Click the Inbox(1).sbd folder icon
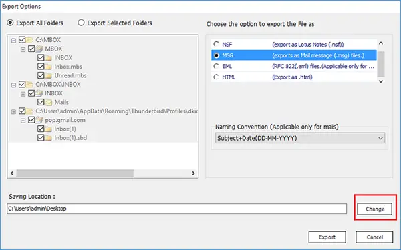The image size is (401, 250). [48, 138]
